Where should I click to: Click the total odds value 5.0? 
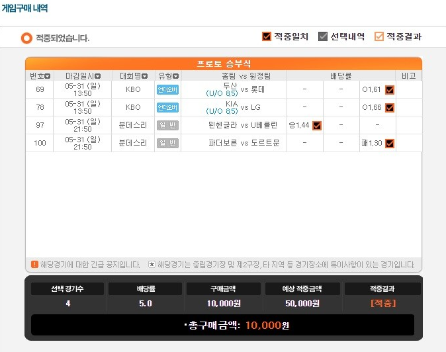pyautogui.click(x=146, y=304)
